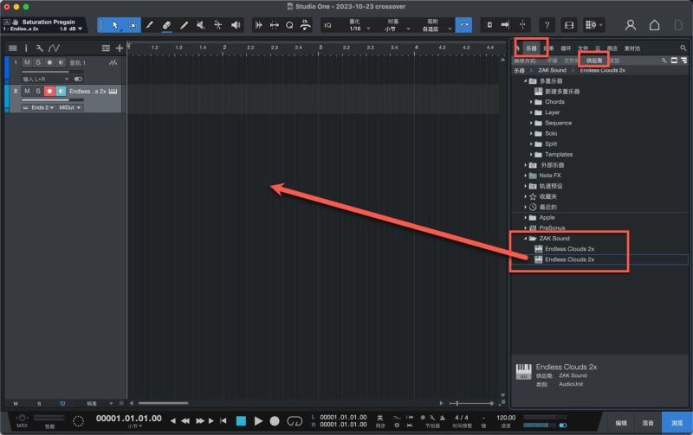Show automation curve icon in track header
The width and height of the screenshot is (693, 435).
tap(54, 48)
